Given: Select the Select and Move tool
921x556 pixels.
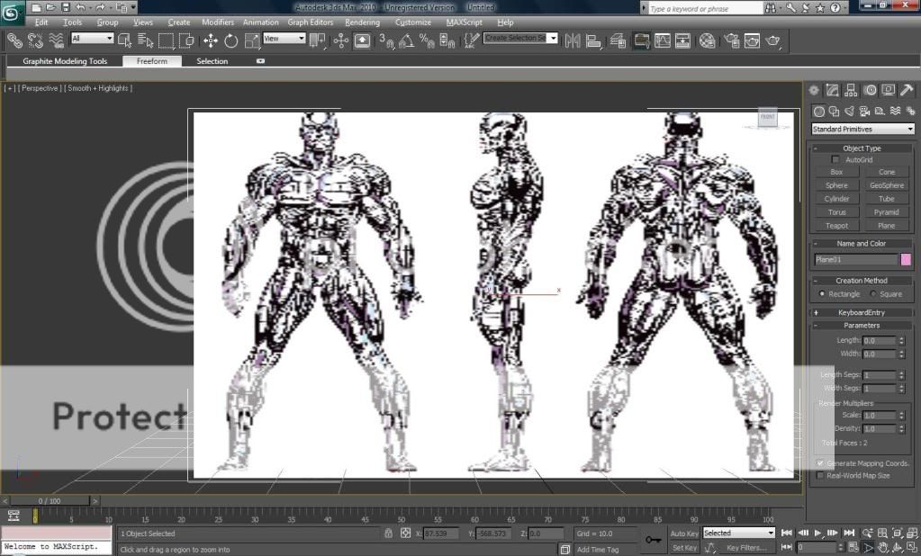Looking at the screenshot, I should (x=210, y=40).
